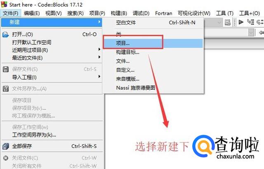Expand the 近期用过项目(R) submenu arrow

click(99, 49)
